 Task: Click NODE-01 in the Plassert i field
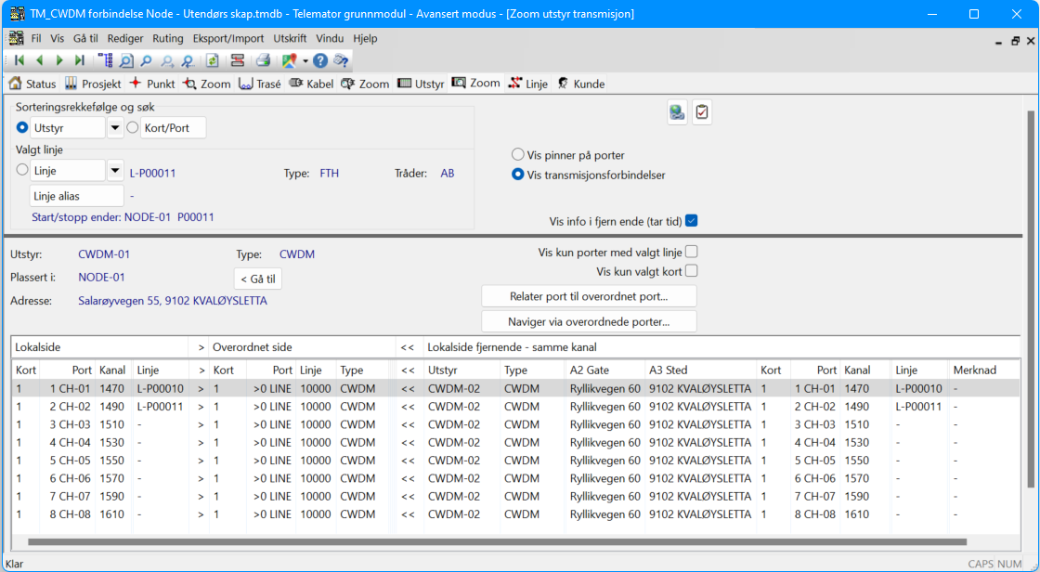pyautogui.click(x=101, y=278)
